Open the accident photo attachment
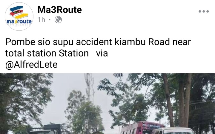The image size is (215, 134). click(x=107, y=104)
